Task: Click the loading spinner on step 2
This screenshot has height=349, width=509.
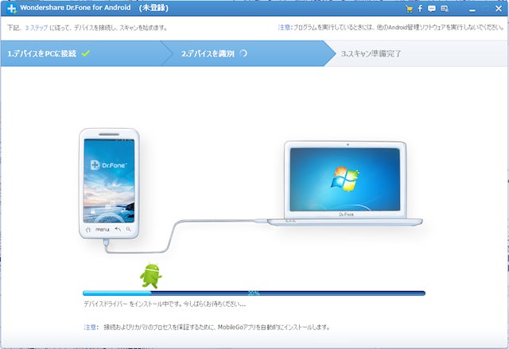Action: pyautogui.click(x=243, y=53)
